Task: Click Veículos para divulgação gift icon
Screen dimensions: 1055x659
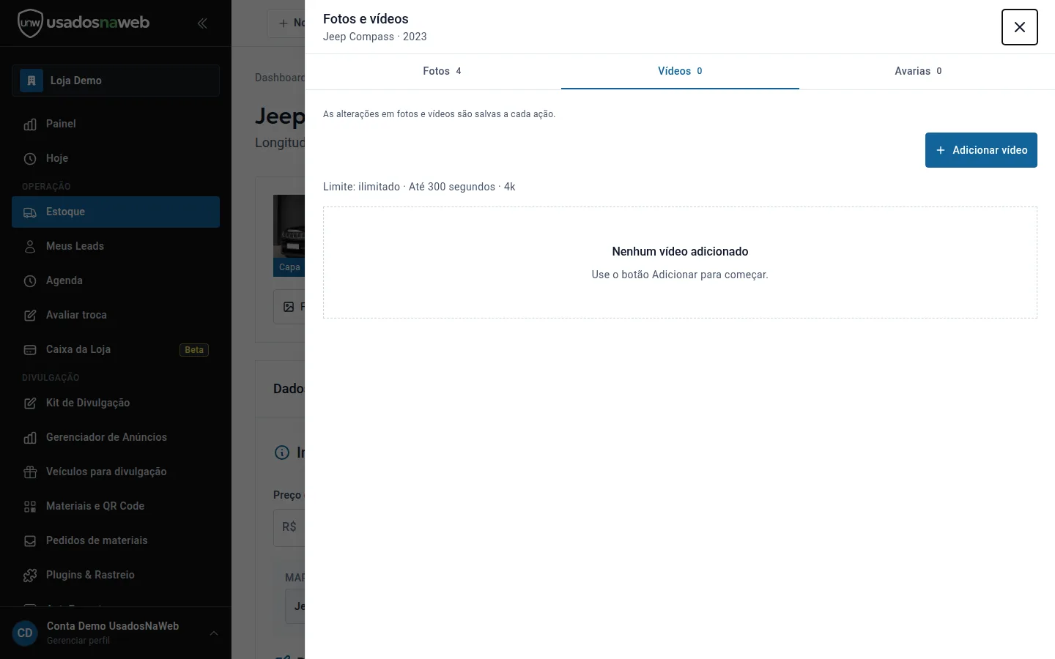Action: pyautogui.click(x=30, y=472)
